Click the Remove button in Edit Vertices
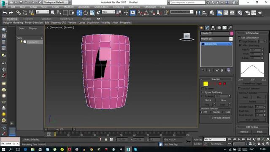 click(x=244, y=132)
